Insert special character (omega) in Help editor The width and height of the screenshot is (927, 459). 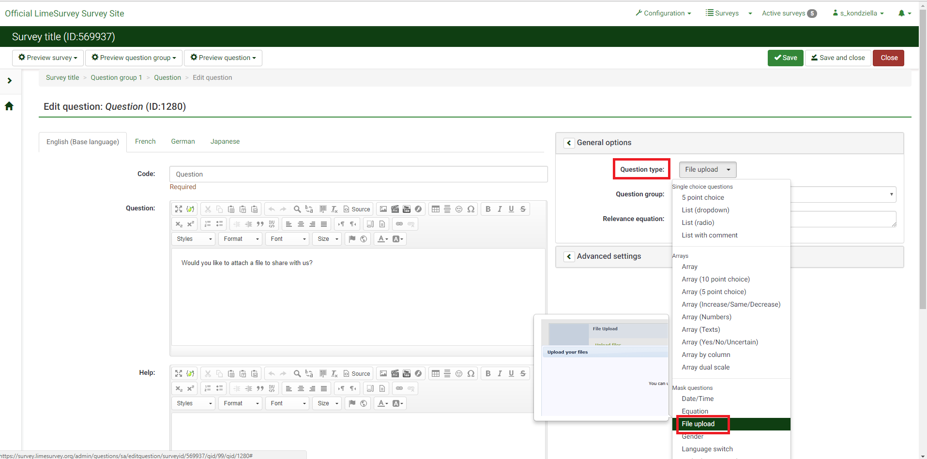tap(471, 373)
